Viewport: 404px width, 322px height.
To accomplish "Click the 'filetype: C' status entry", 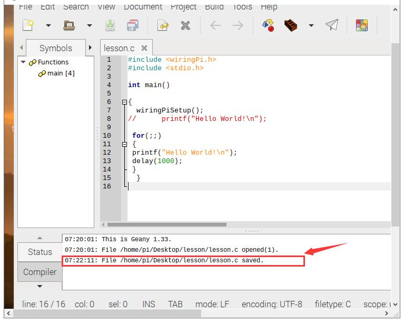I will pyautogui.click(x=333, y=304).
